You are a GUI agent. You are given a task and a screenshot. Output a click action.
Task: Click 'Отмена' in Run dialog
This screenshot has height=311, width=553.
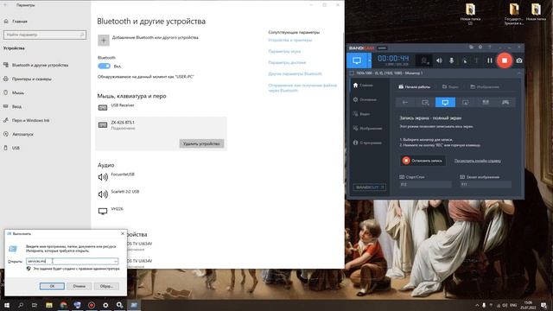coord(79,286)
